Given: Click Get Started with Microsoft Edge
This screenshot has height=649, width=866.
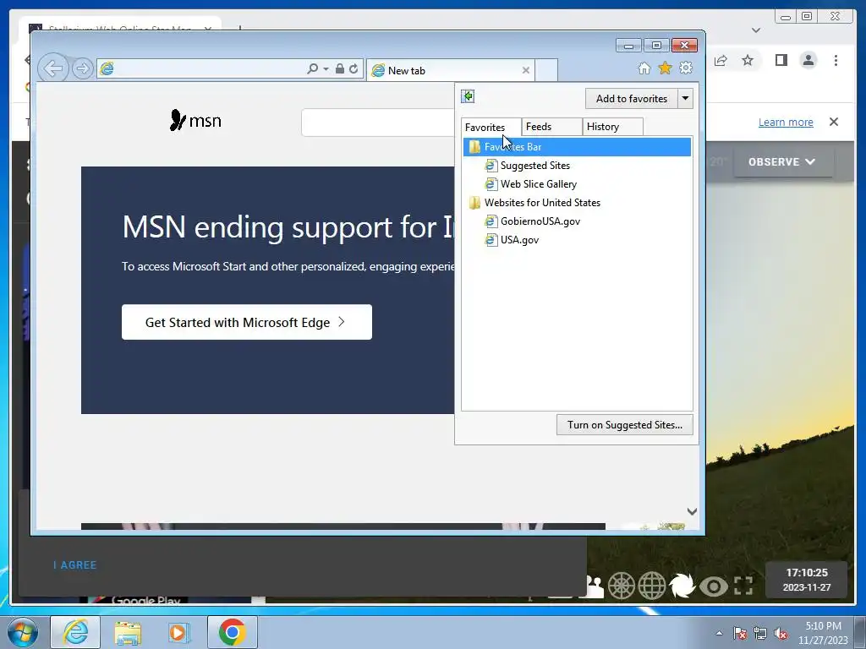Looking at the screenshot, I should coord(246,322).
